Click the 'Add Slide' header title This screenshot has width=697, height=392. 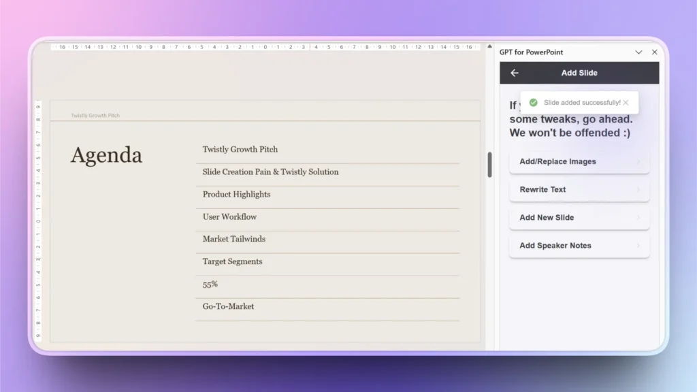click(x=579, y=73)
